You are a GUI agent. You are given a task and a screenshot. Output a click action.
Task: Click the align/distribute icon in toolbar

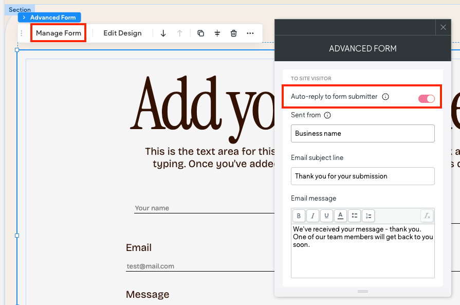[217, 33]
